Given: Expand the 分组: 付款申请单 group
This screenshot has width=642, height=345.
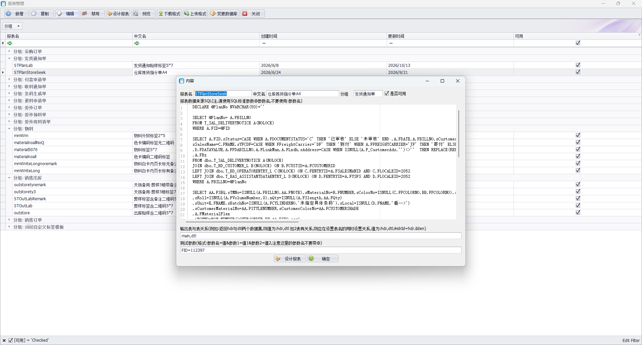Looking at the screenshot, I should point(9,79).
